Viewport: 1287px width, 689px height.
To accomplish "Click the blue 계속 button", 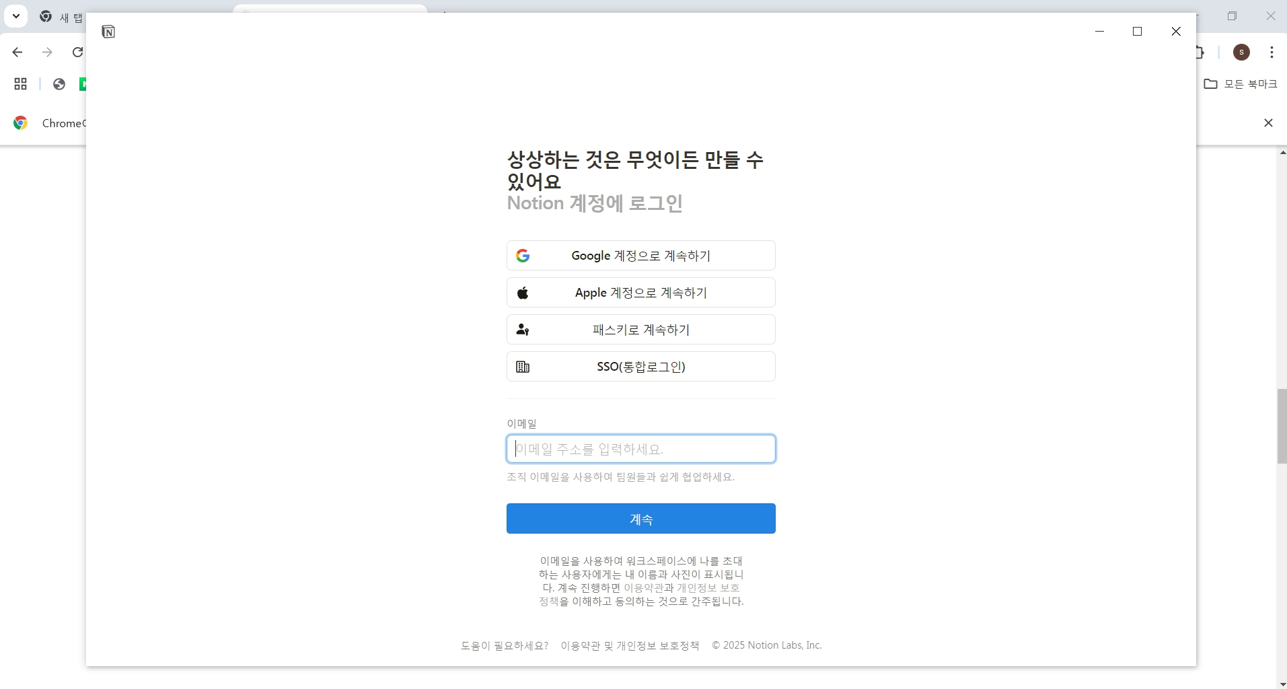I will pos(640,519).
